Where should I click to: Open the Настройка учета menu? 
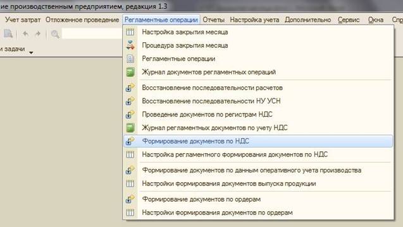click(254, 20)
